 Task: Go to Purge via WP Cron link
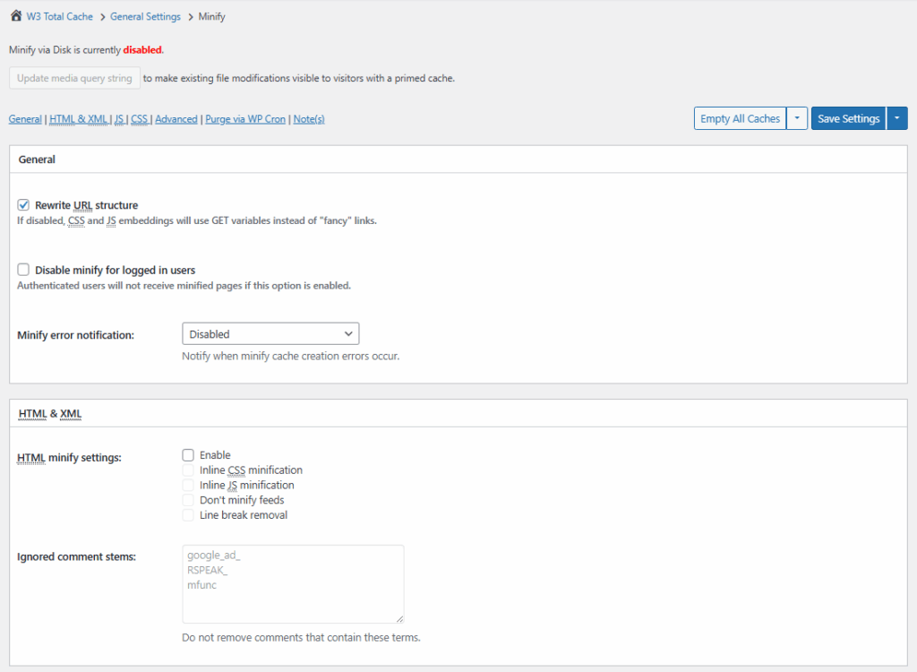click(x=245, y=119)
